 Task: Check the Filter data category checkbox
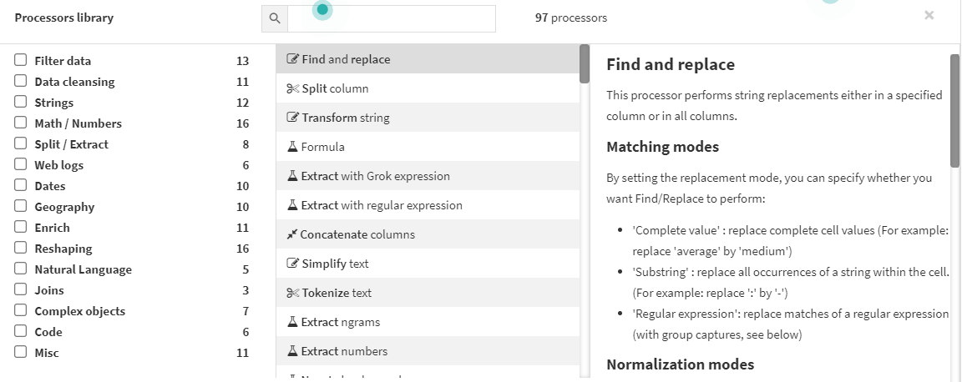coord(21,60)
